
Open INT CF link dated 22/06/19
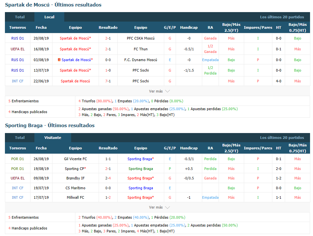(x=18, y=81)
